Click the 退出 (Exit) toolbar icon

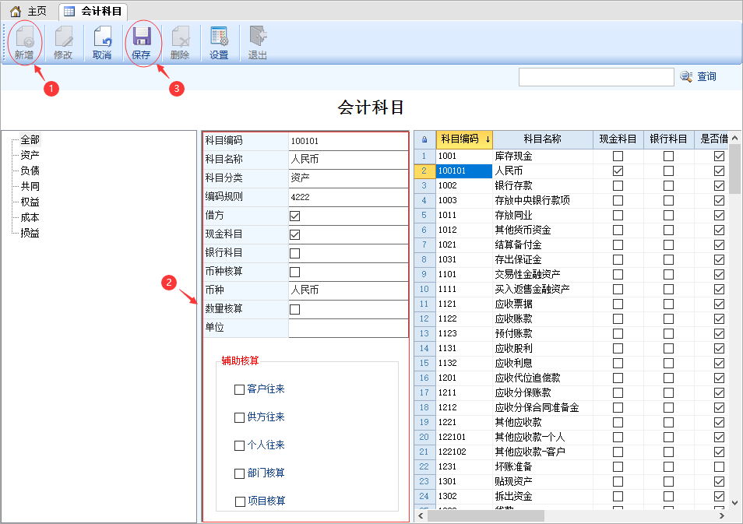pyautogui.click(x=258, y=43)
